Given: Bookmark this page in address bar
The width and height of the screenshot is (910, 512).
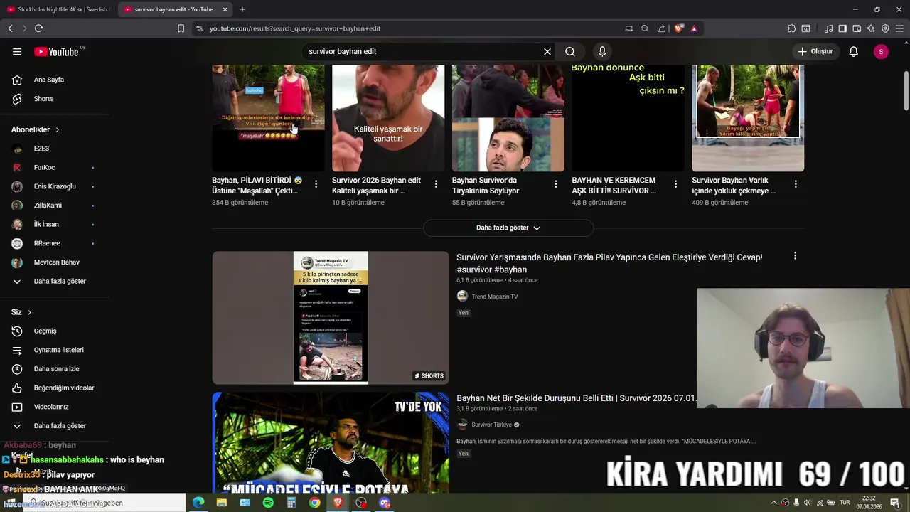Looking at the screenshot, I should point(181,28).
